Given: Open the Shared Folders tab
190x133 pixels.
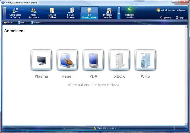Looking at the screenshot, I should click(x=52, y=13).
